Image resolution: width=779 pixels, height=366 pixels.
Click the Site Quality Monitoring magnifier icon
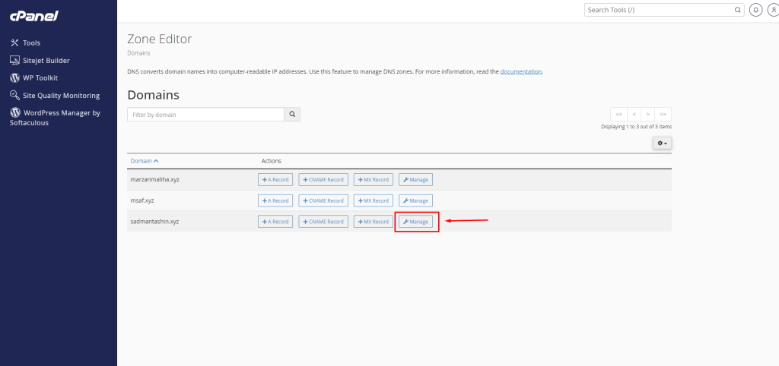[15, 95]
